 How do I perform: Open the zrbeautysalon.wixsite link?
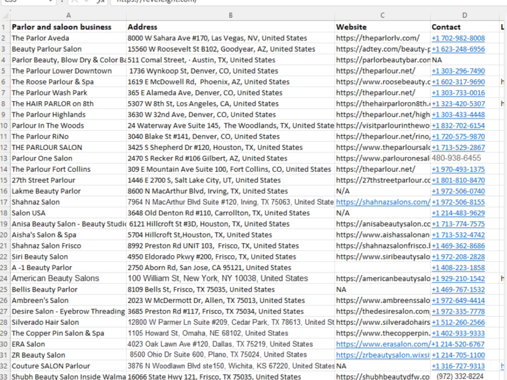[383, 355]
